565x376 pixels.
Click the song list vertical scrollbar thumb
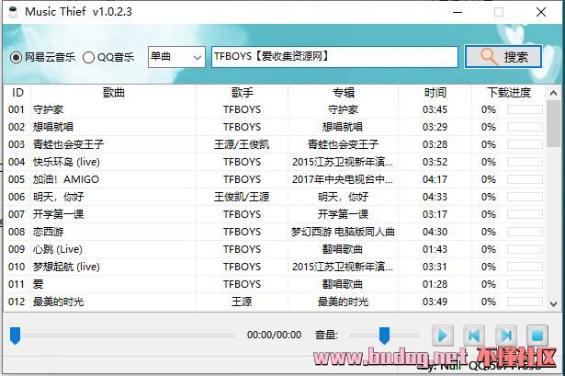553,124
